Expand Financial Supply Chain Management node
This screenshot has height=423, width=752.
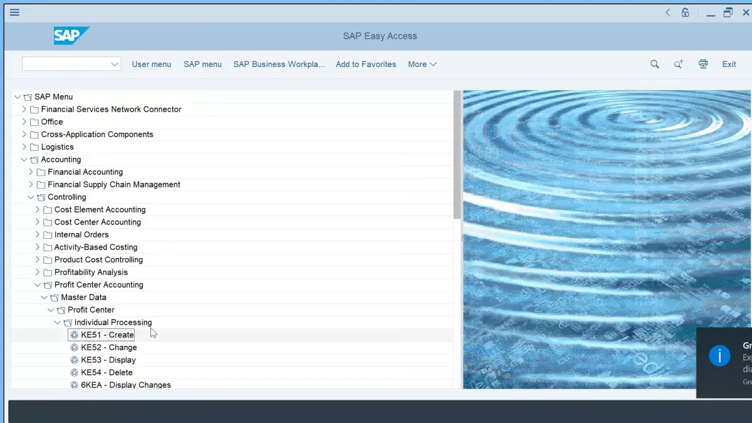click(31, 184)
